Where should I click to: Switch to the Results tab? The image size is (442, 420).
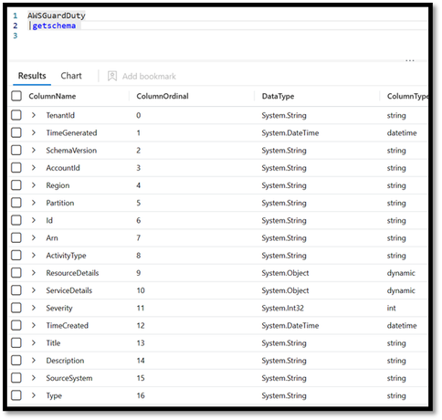32,76
